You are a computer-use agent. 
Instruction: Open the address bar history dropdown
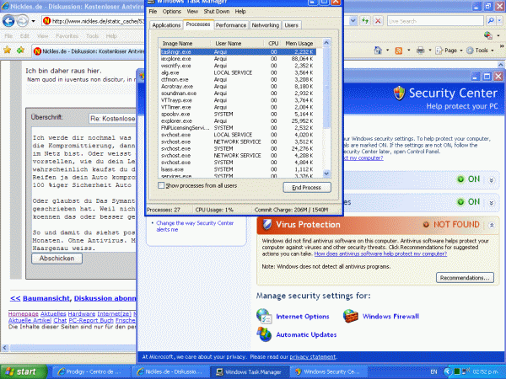tap(353, 21)
